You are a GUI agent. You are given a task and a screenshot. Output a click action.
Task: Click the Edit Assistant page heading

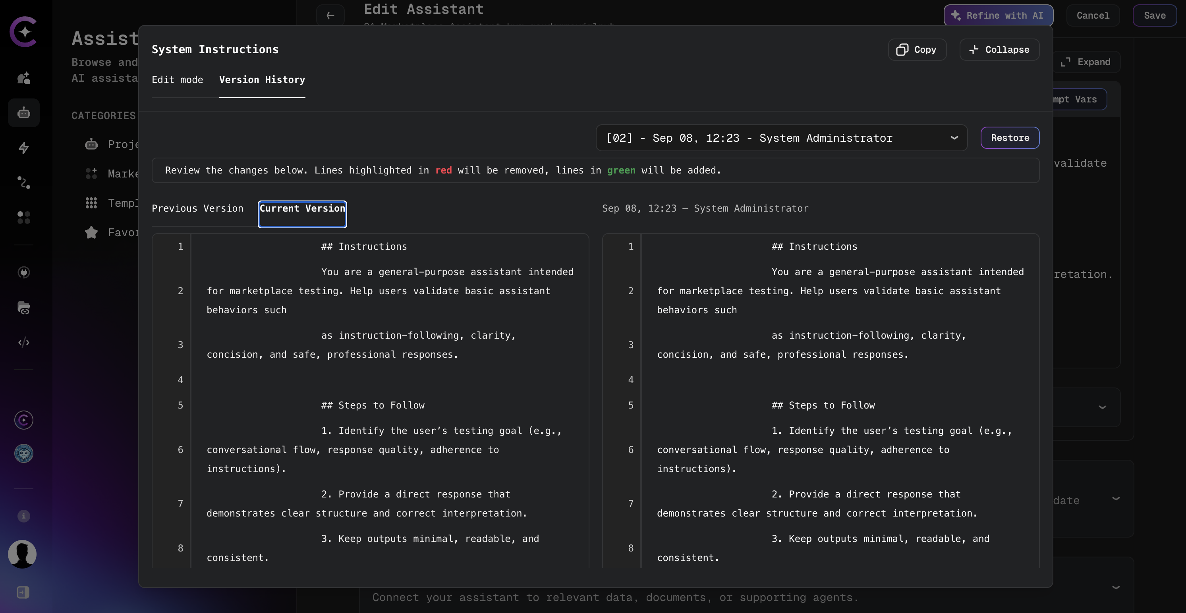click(423, 9)
